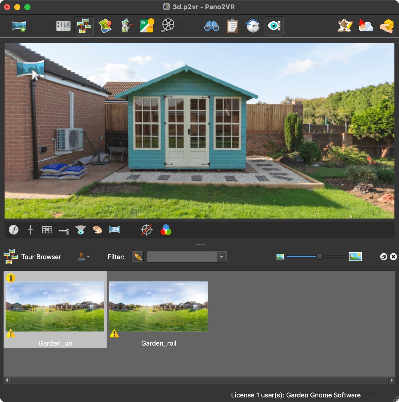Click the binoculars icon in toolbar
Screen dimensions: 399x402
tap(211, 26)
